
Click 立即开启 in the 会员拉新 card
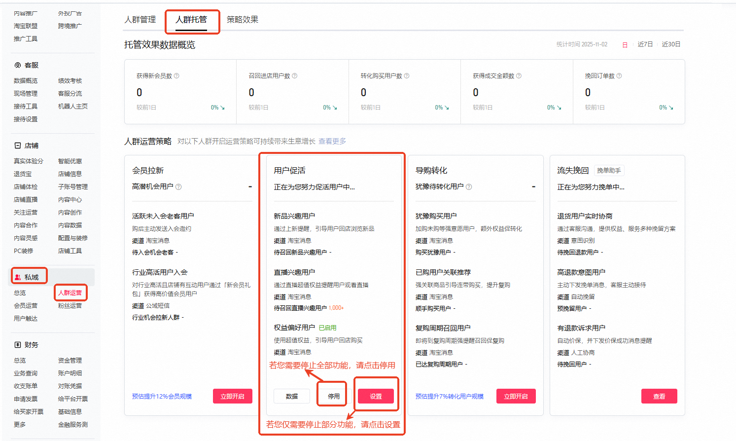point(233,396)
